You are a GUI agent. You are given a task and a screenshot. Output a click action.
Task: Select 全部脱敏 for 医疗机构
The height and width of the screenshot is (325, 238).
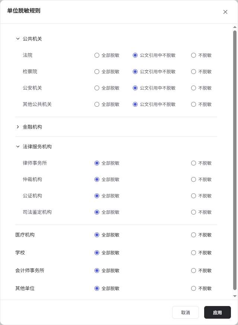coord(97,235)
